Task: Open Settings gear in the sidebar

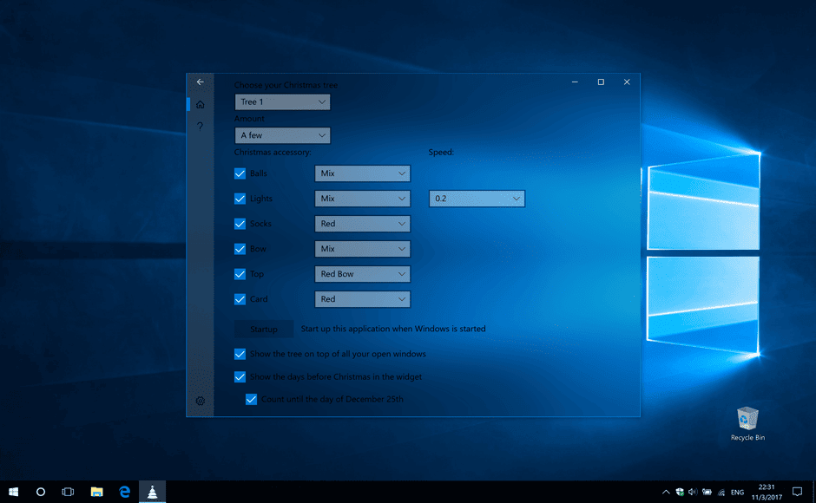Action: coord(200,401)
